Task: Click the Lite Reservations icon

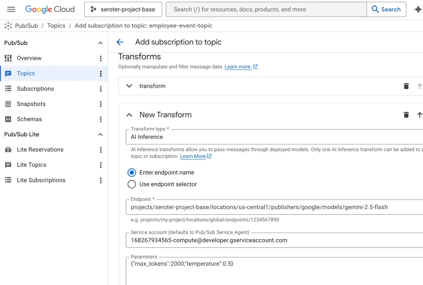Action: tap(8, 150)
